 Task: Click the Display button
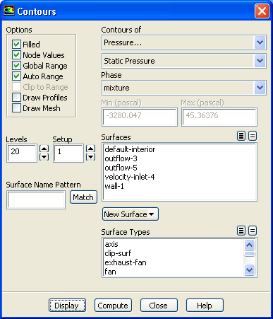tap(67, 306)
